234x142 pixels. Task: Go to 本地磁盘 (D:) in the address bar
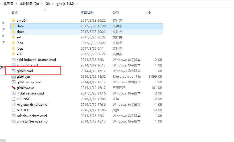29,4
